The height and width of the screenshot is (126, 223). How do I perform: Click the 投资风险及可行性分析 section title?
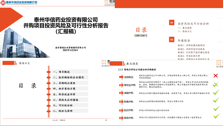tap(193, 24)
